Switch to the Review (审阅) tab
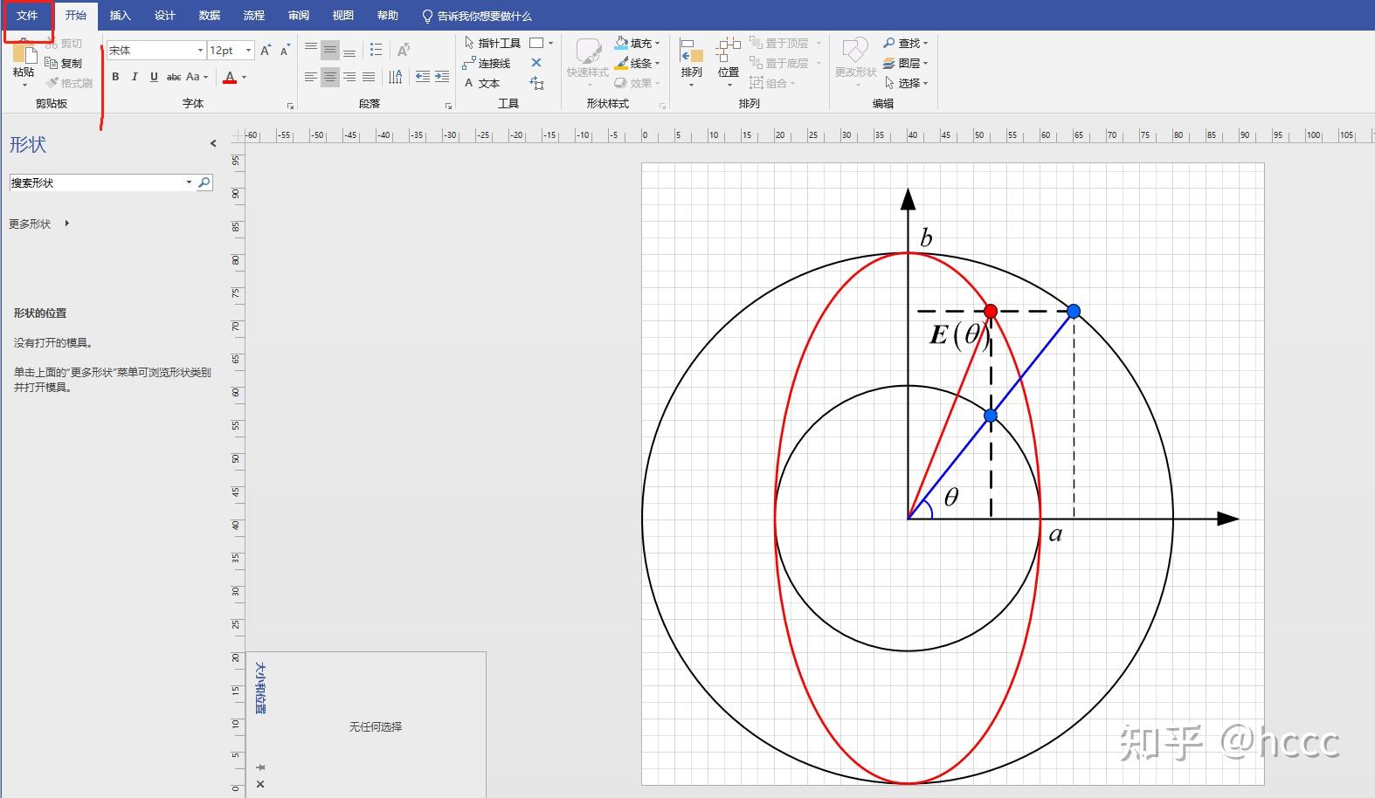This screenshot has height=798, width=1375. pyautogui.click(x=298, y=16)
